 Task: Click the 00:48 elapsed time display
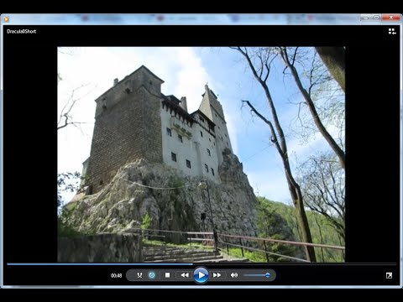[116, 275]
